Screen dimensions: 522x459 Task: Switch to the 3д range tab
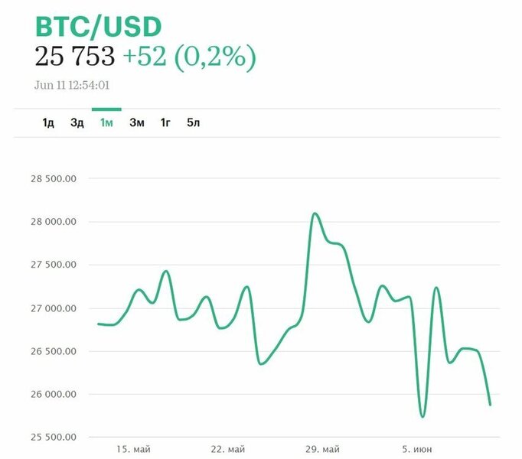pyautogui.click(x=77, y=122)
